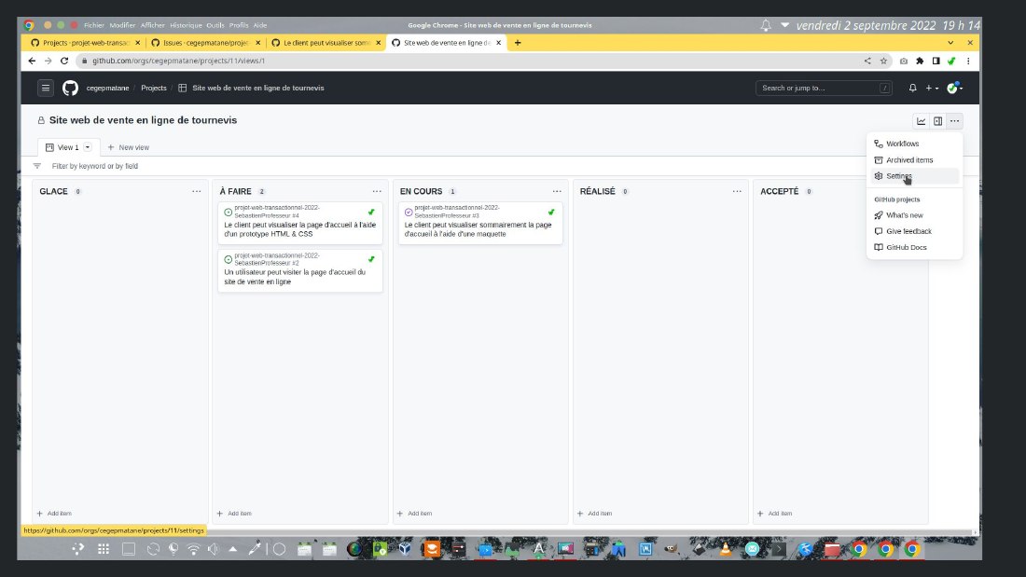Open Workflows from the project menu
The width and height of the screenshot is (1026, 577).
[x=914, y=144]
